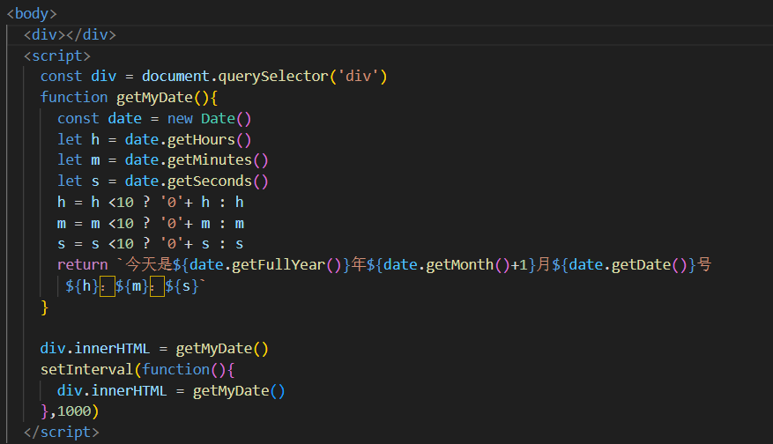Click the return keyword

(x=82, y=265)
